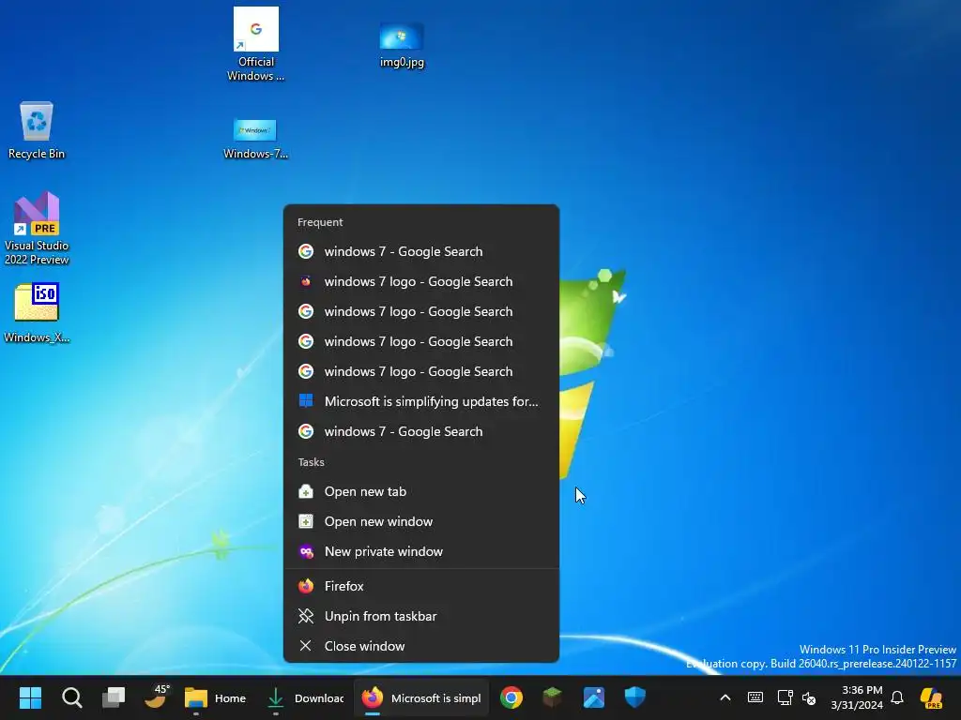The image size is (961, 720).
Task: Launch Google Chrome from the taskbar
Action: (x=511, y=697)
